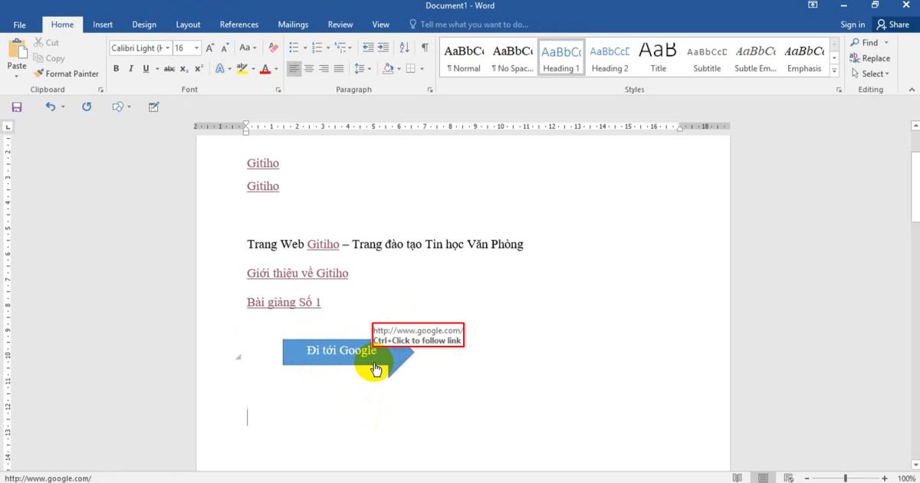Open the References tab
Image resolution: width=920 pixels, height=483 pixels.
pos(238,24)
